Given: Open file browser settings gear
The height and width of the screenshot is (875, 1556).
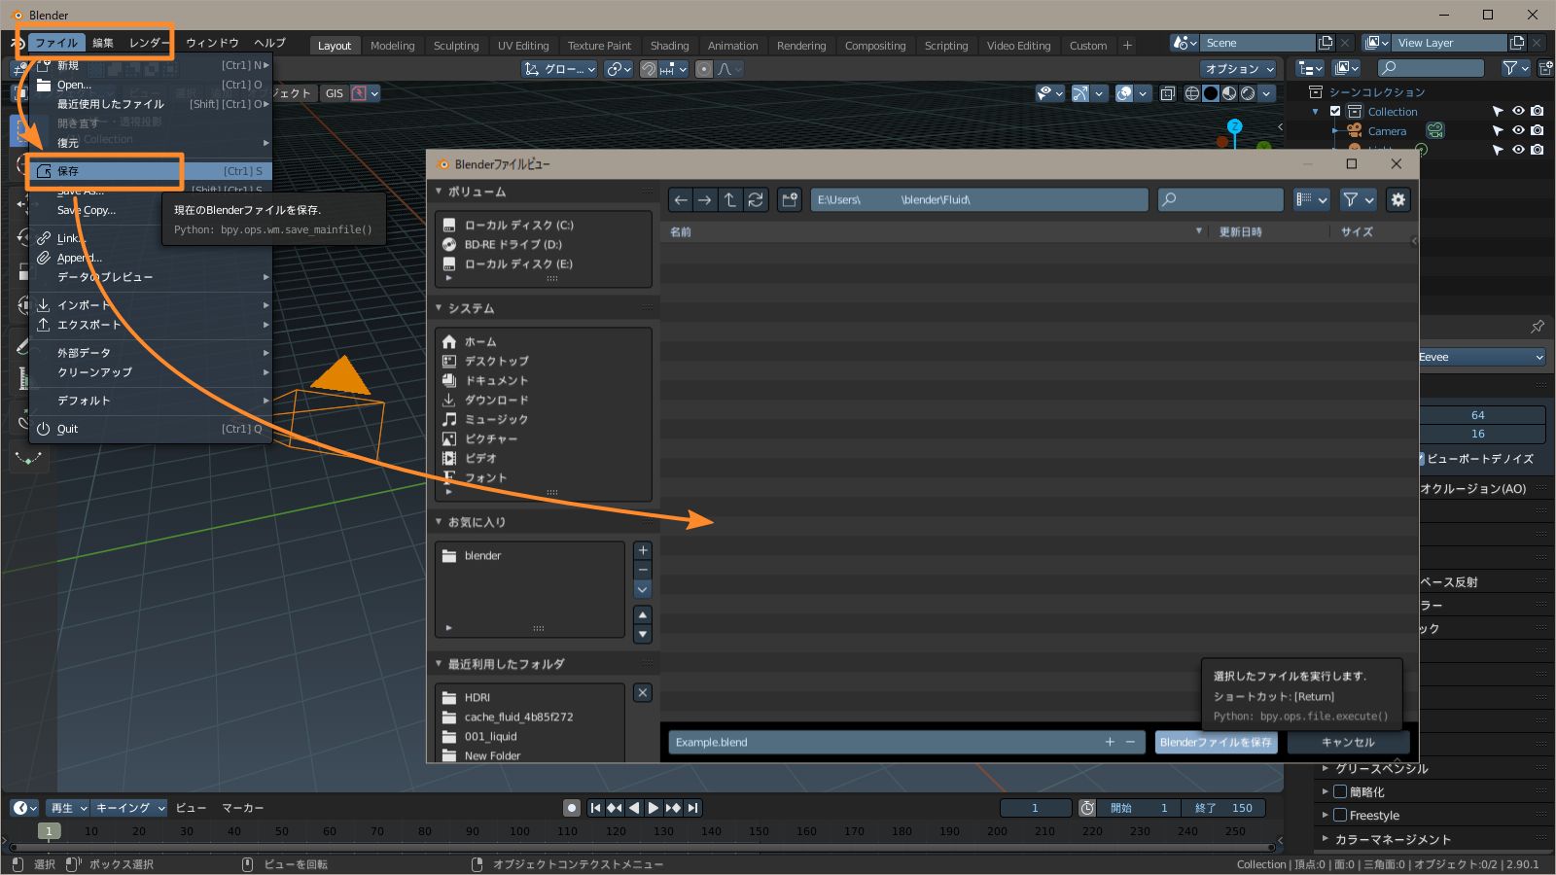Looking at the screenshot, I should coord(1398,200).
